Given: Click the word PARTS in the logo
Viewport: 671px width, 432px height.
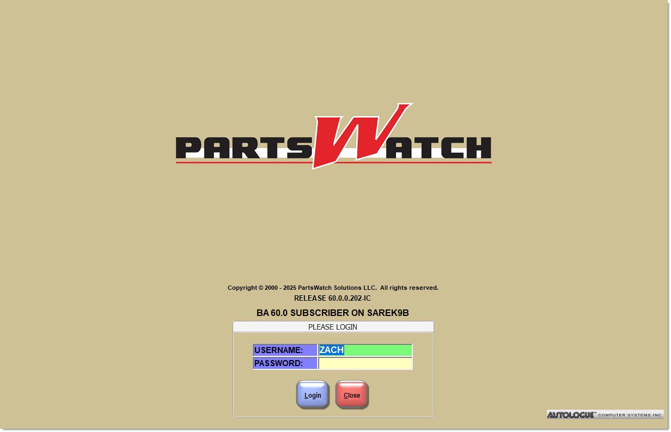Looking at the screenshot, I should tap(245, 148).
